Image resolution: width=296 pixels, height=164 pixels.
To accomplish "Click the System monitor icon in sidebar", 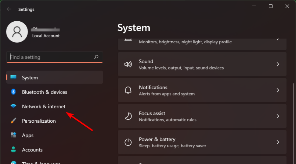I will [x=13, y=77].
